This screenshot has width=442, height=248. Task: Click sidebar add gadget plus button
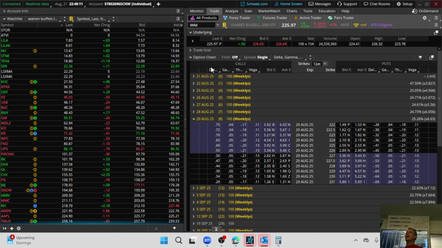coord(11,228)
